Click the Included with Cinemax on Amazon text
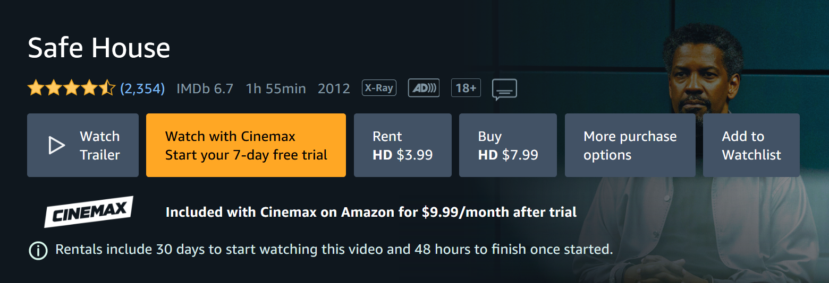This screenshot has height=283, width=829. [371, 213]
